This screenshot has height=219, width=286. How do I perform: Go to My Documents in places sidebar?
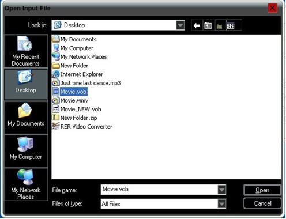click(x=26, y=118)
